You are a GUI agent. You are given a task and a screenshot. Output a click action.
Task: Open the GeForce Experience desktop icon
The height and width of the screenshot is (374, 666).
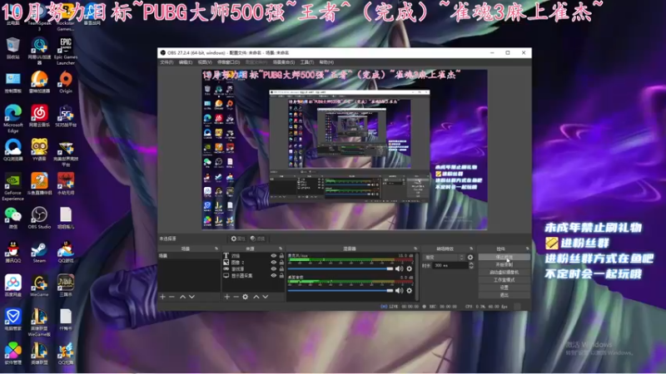(13, 186)
